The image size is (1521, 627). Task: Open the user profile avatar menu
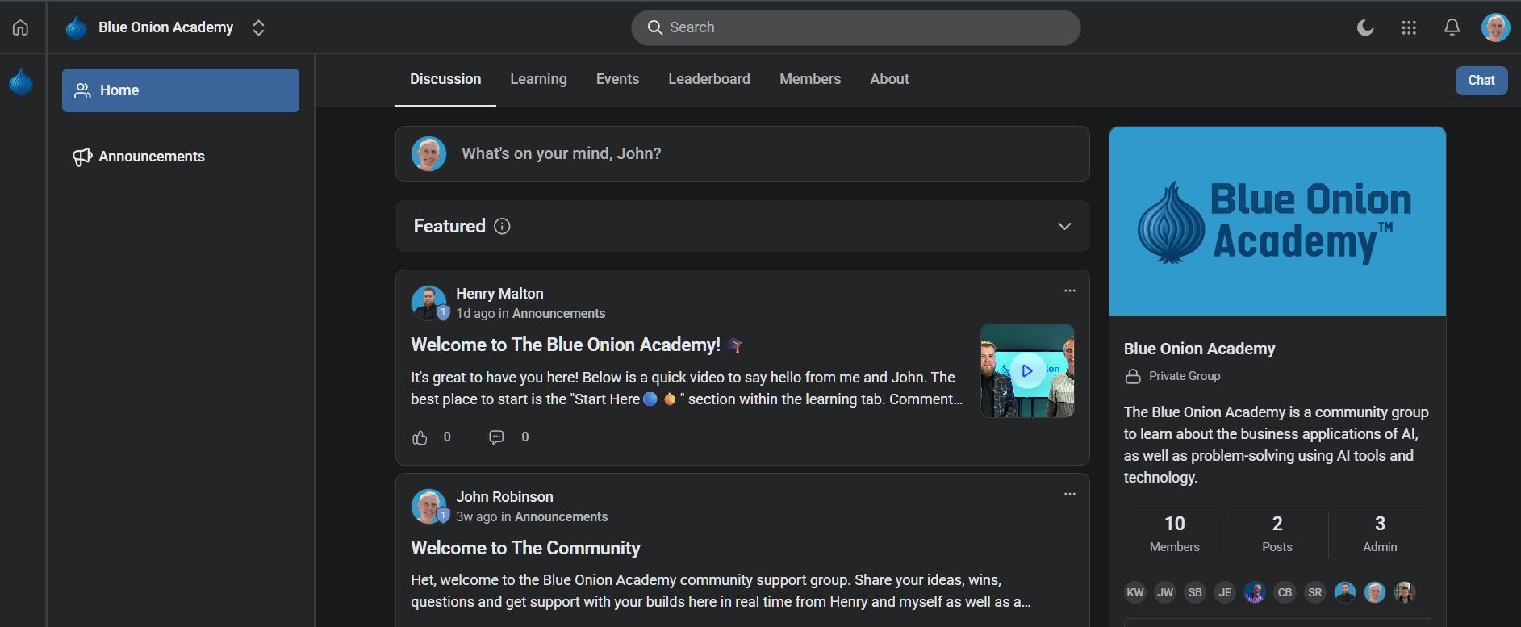point(1495,27)
